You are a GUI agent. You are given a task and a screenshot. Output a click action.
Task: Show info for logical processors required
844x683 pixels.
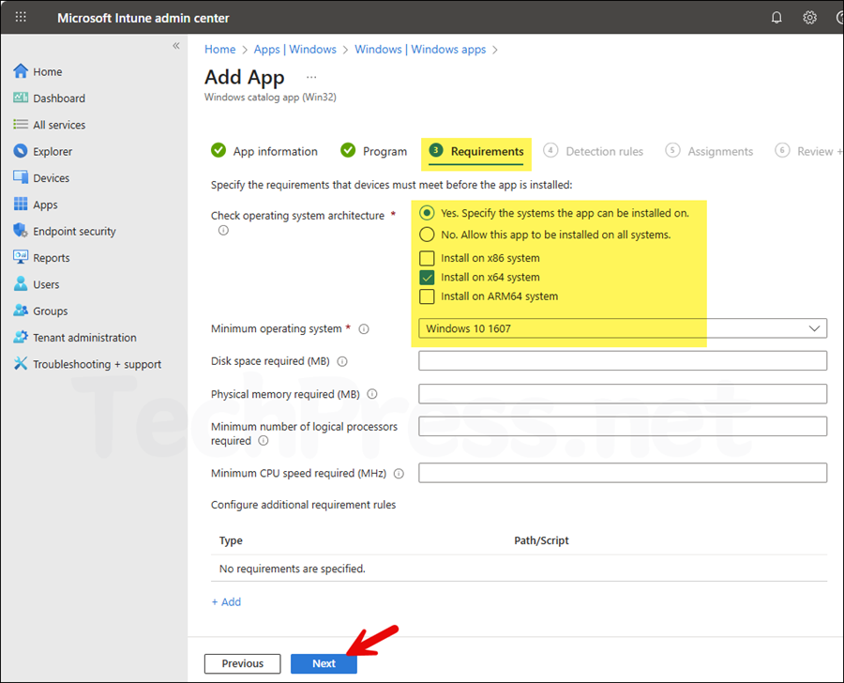click(x=264, y=441)
